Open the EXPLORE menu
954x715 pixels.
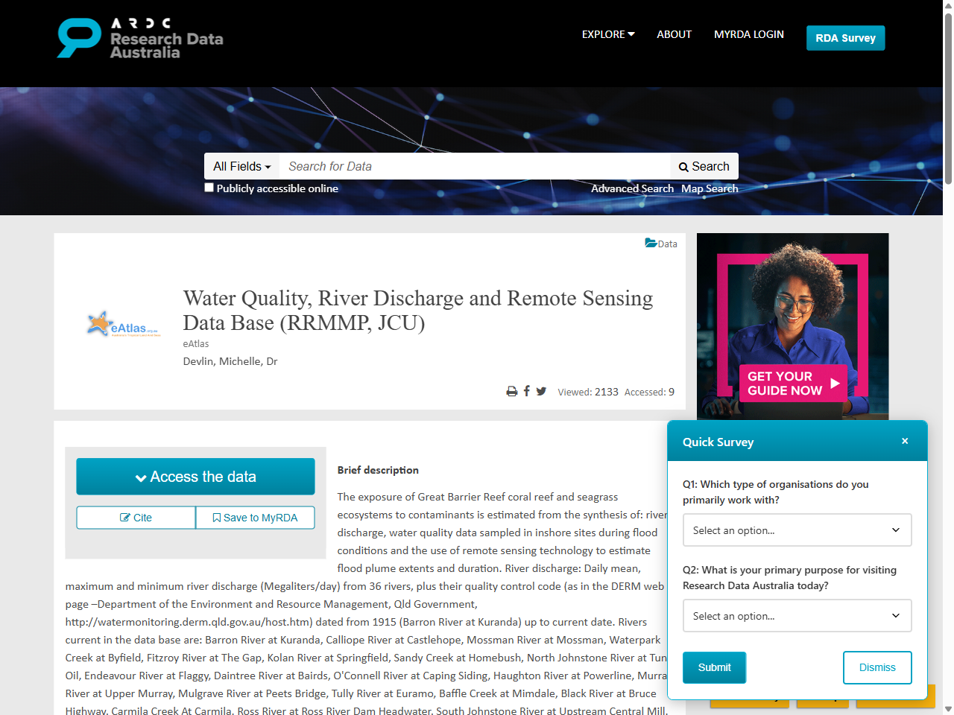(x=608, y=34)
